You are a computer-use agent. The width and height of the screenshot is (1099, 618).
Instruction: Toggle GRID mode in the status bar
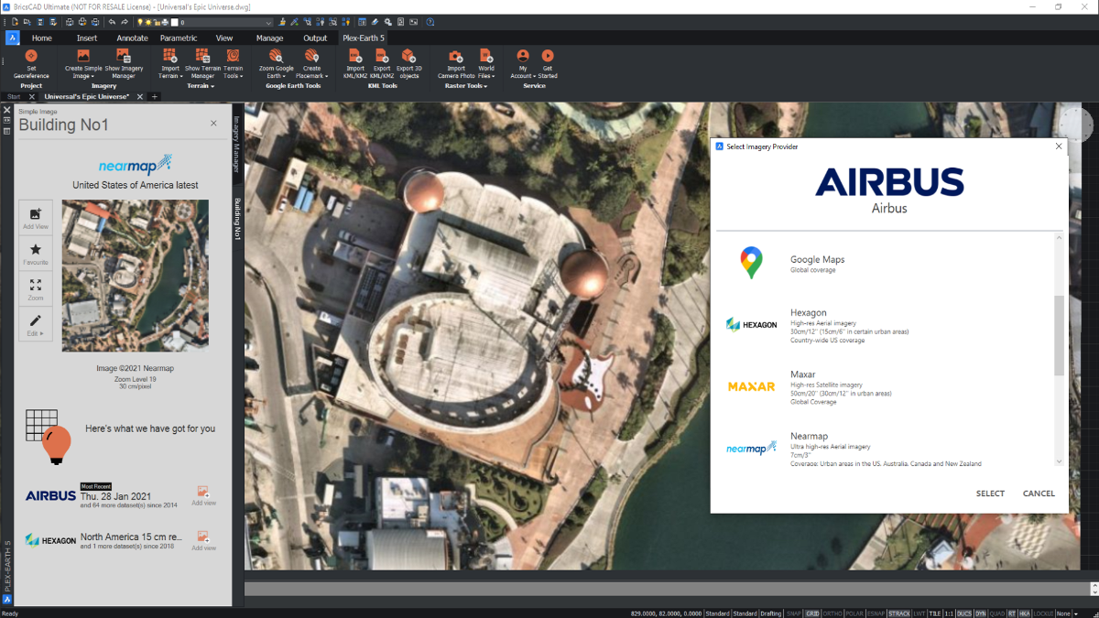click(813, 613)
